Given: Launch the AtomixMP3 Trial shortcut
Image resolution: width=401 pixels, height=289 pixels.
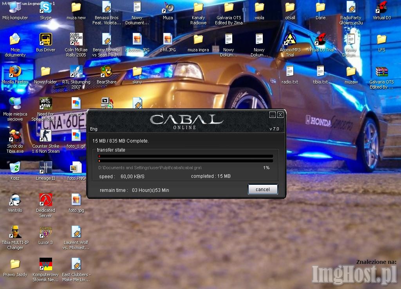Looking at the screenshot, I should click(x=290, y=40).
